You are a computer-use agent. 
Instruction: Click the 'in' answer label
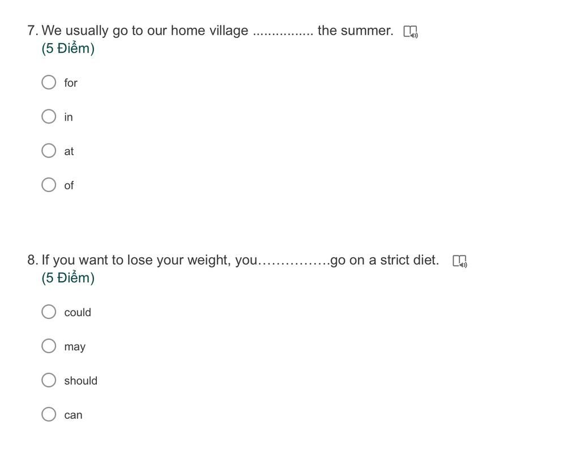69,117
